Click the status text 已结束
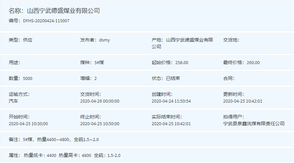Image resolution: width=294 pixels, height=163 pixels. (x=173, y=78)
